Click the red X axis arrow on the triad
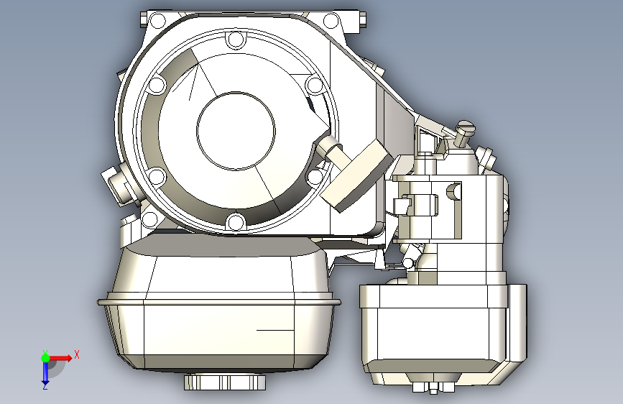The image size is (623, 404). pyautogui.click(x=61, y=358)
